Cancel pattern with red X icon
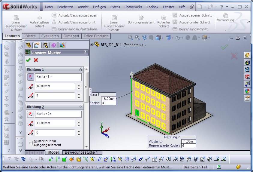The image size is (253, 172). coord(36,60)
